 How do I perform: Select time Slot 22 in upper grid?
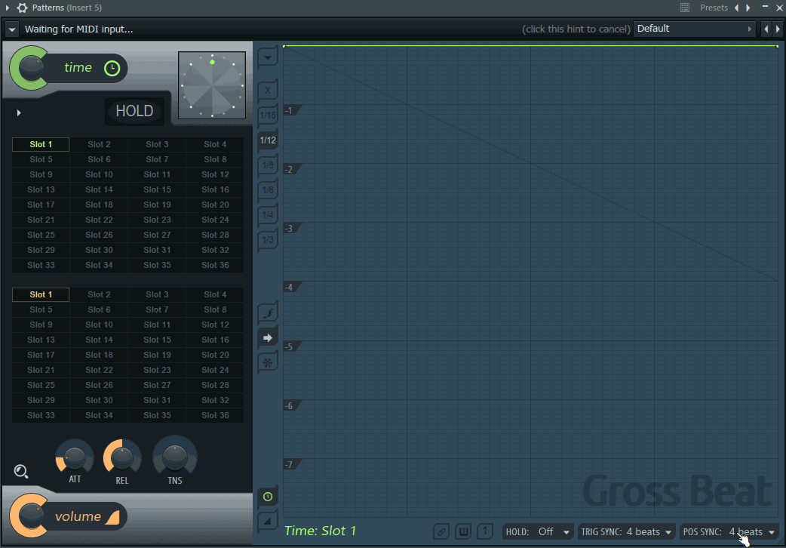coord(99,220)
